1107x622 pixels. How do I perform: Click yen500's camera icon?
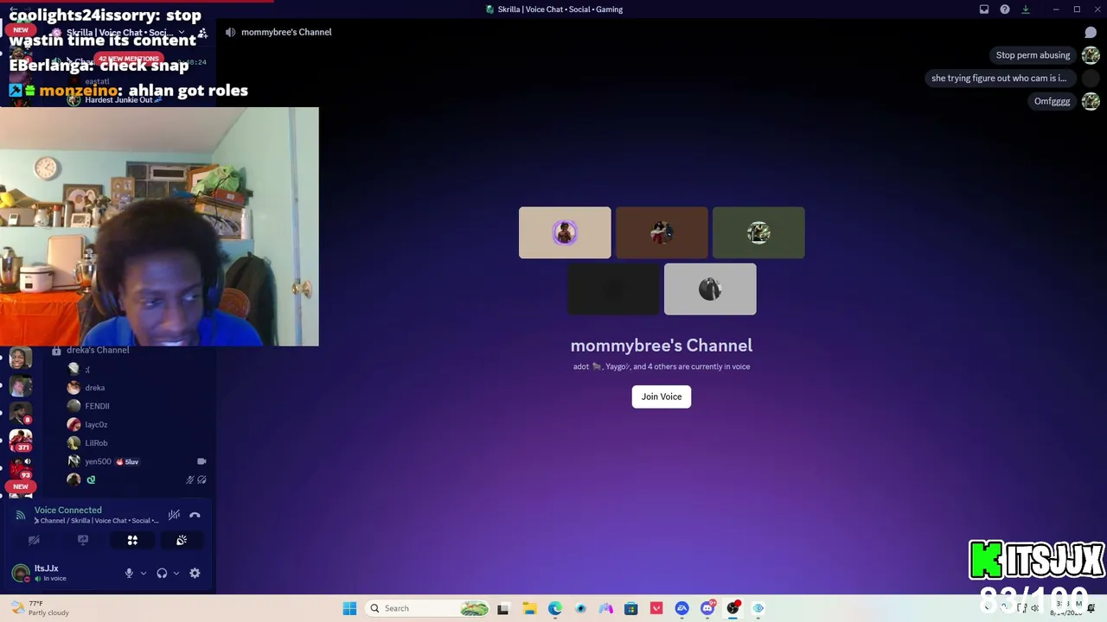[202, 461]
